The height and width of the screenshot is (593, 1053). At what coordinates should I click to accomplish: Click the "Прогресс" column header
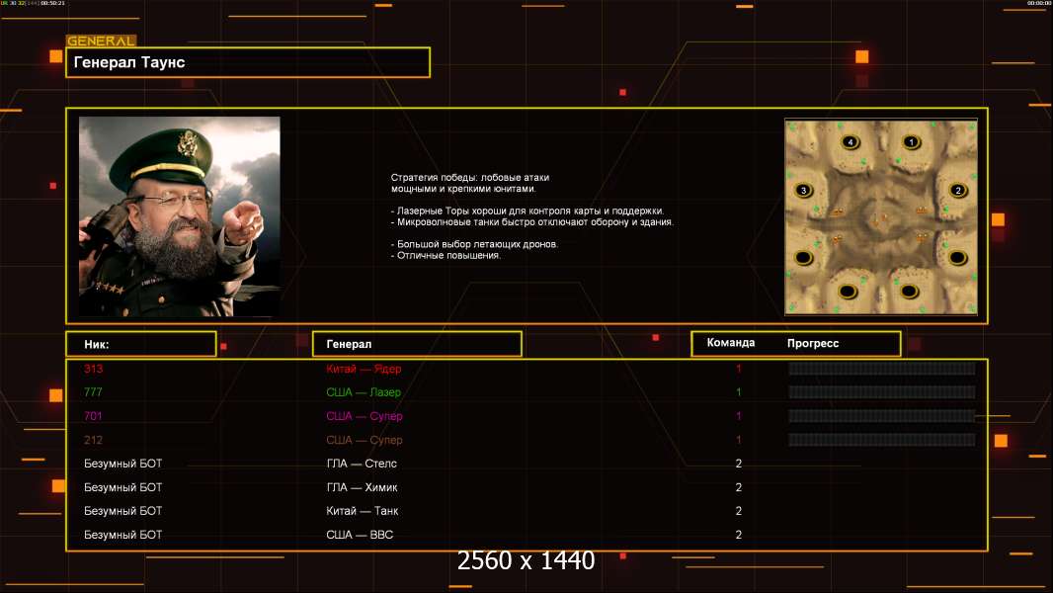pos(813,343)
